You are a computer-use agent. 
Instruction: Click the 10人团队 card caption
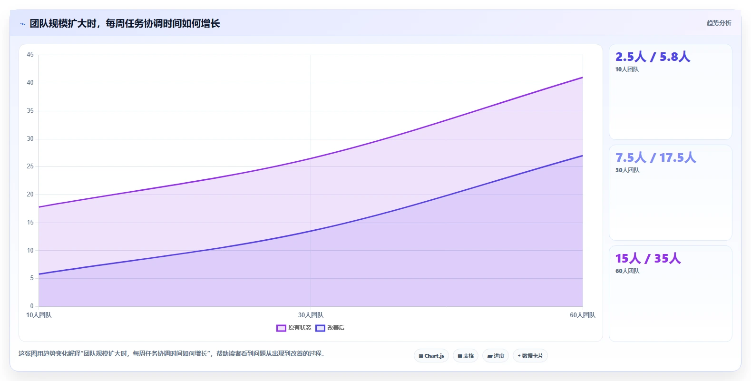(x=627, y=69)
